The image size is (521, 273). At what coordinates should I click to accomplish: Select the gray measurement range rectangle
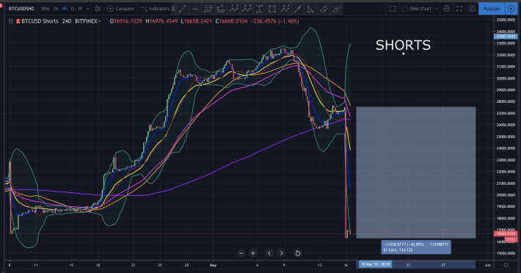point(415,172)
